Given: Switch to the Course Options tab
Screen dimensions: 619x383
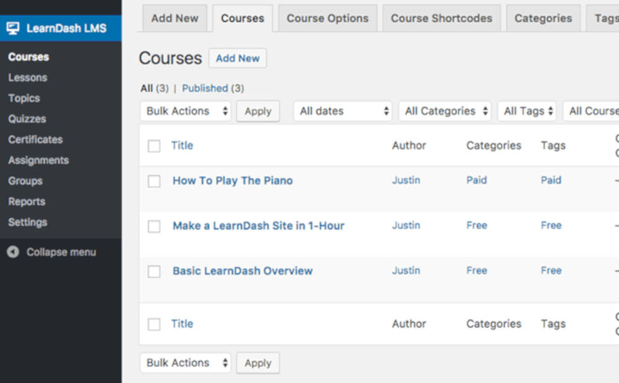Looking at the screenshot, I should pyautogui.click(x=327, y=19).
